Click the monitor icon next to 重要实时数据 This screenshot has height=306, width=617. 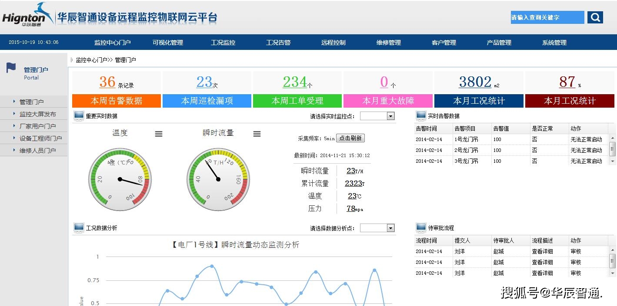79,116
